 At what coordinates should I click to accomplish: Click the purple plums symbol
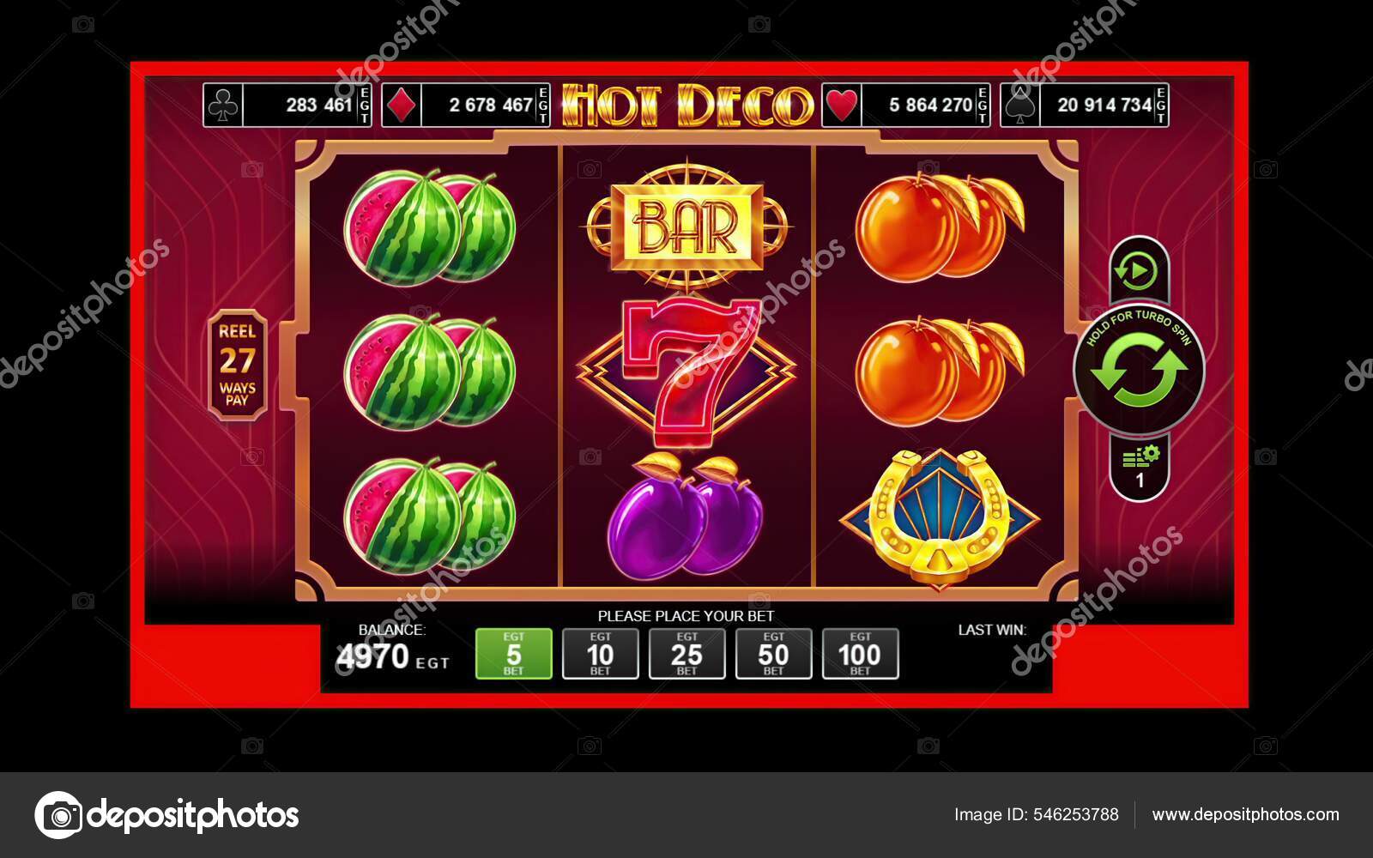(685, 516)
